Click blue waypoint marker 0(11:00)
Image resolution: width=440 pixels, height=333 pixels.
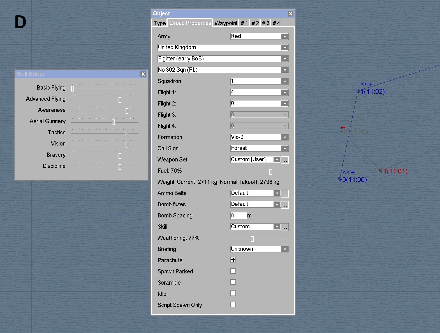click(x=340, y=179)
